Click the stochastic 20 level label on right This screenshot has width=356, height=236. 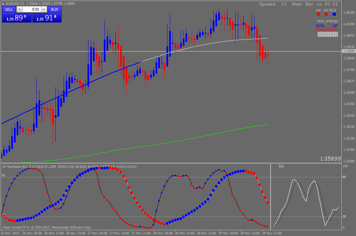pos(344,217)
